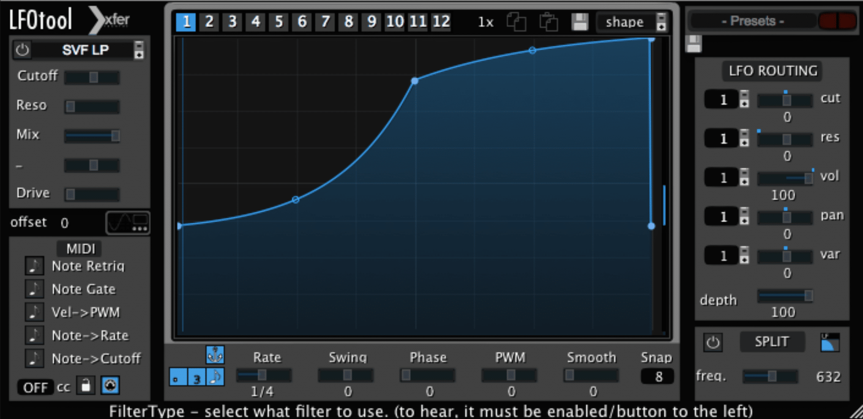
Task: Click the Reso slider
Action: tap(92, 106)
